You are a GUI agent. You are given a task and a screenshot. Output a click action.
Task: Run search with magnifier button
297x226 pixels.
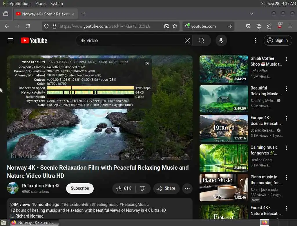point(202,40)
